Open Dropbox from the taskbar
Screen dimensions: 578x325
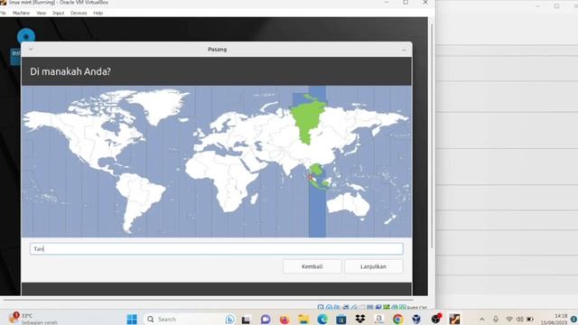(360, 319)
